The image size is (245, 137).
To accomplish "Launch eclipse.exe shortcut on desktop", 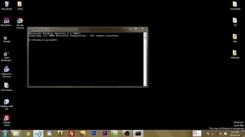I will click(7, 72).
